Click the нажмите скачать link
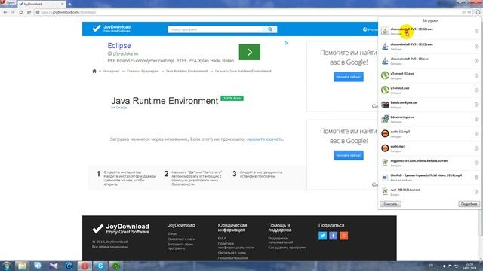Screen dimensions: 483x271 click(x=265, y=139)
